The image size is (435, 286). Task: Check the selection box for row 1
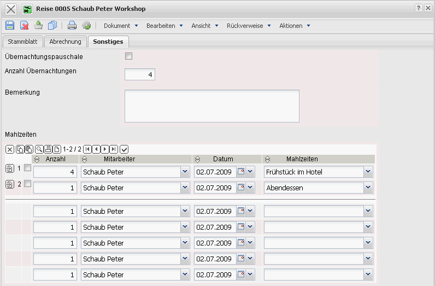point(28,168)
